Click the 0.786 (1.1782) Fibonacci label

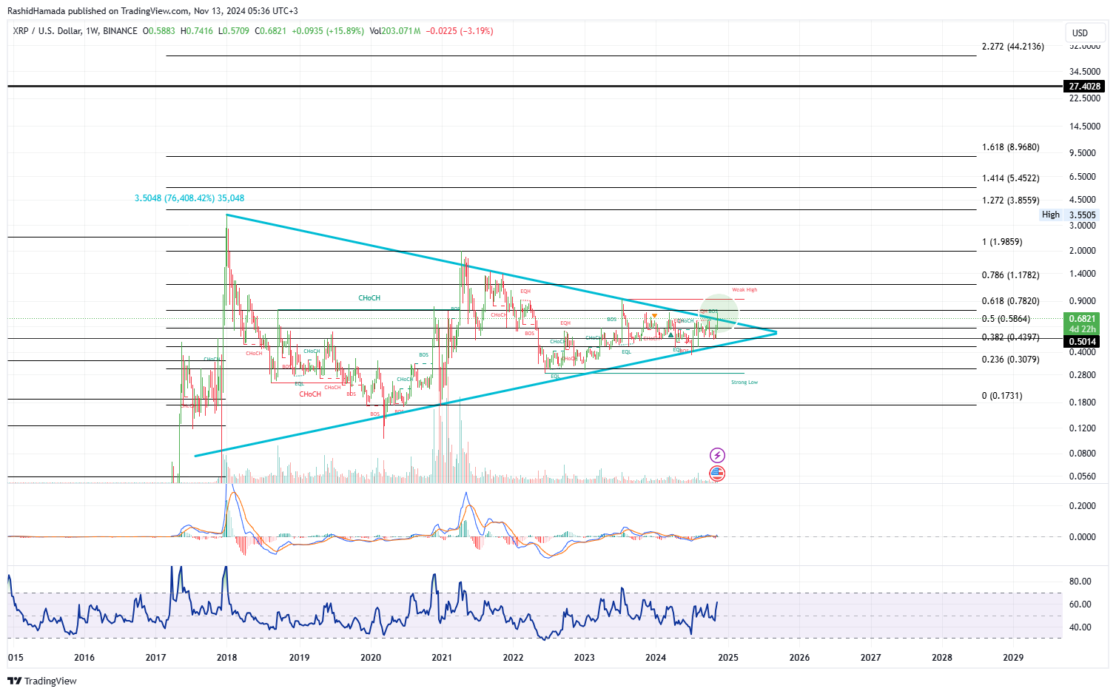[1011, 275]
